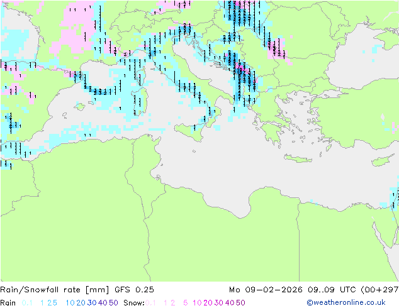Click the '(00+297' forecast offset text
The height and width of the screenshot is (308, 399).
pyautogui.click(x=379, y=290)
